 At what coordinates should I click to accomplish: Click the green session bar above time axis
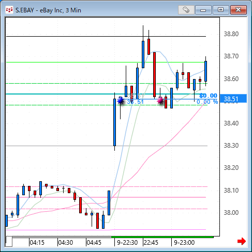[162, 237]
